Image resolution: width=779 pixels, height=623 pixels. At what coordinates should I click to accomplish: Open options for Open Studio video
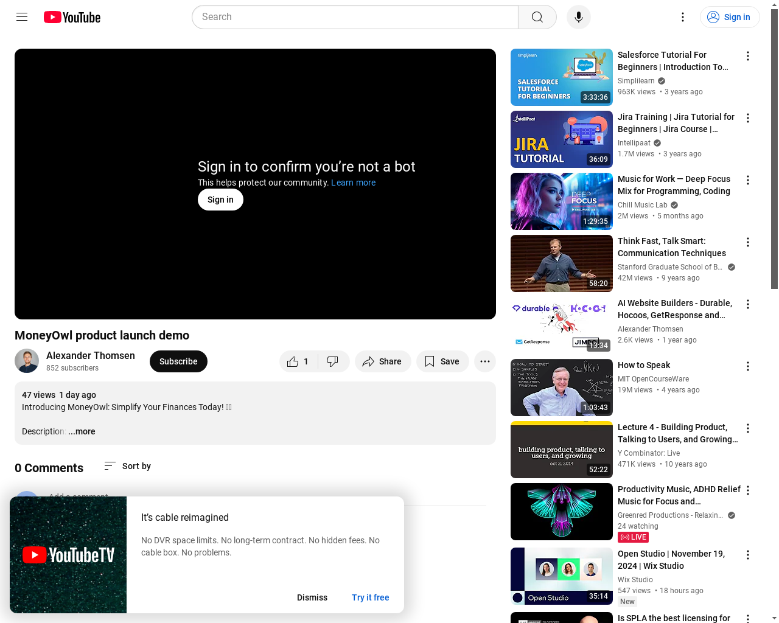pos(748,555)
